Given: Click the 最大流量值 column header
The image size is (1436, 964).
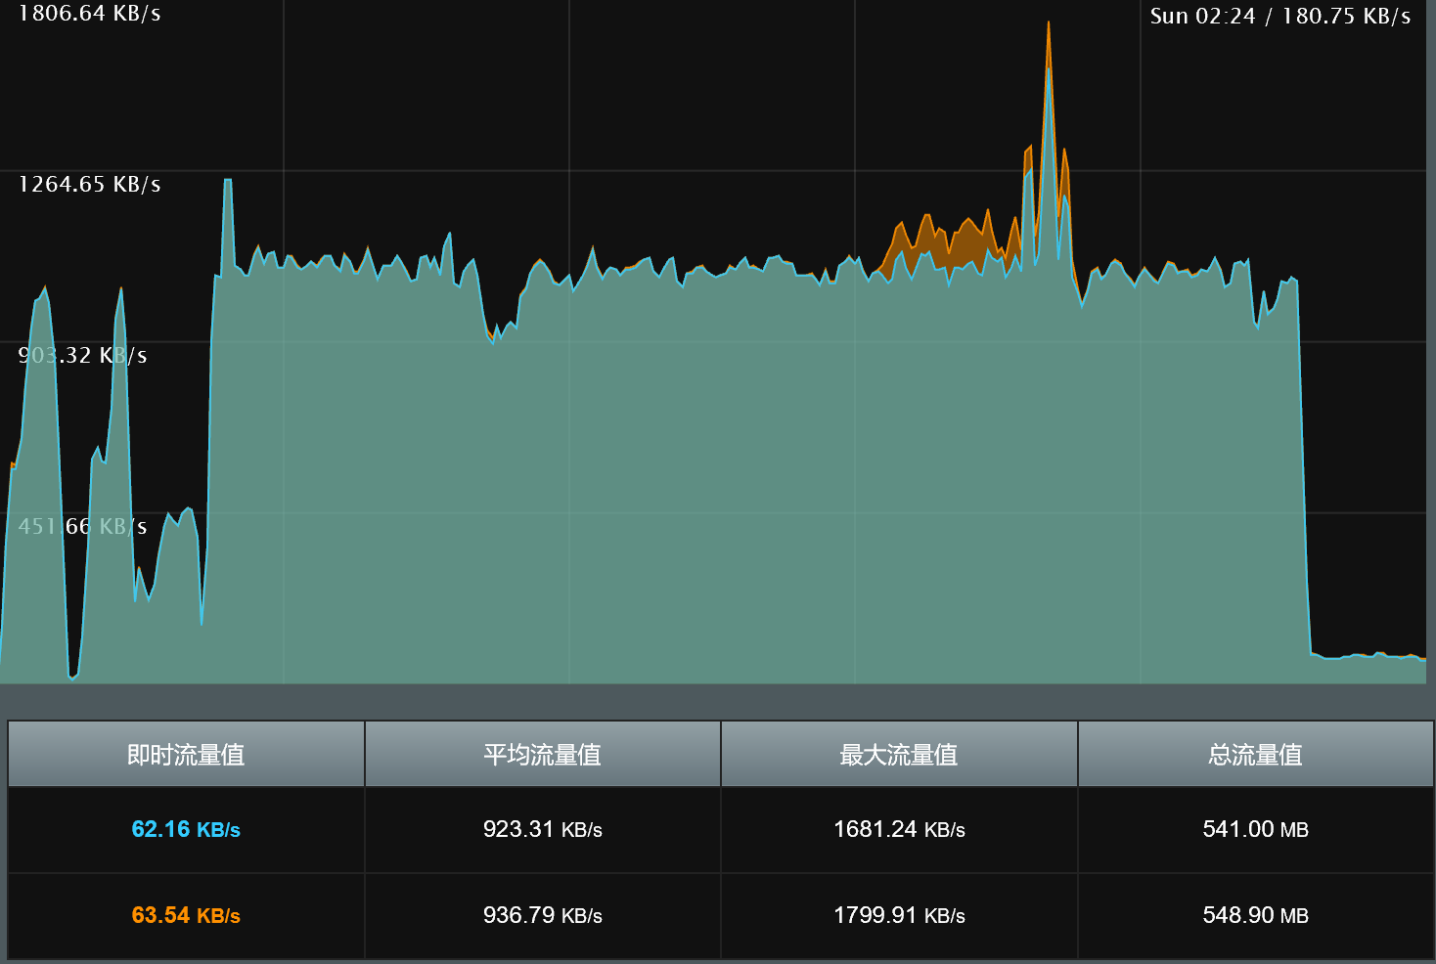Looking at the screenshot, I should coord(899,754).
